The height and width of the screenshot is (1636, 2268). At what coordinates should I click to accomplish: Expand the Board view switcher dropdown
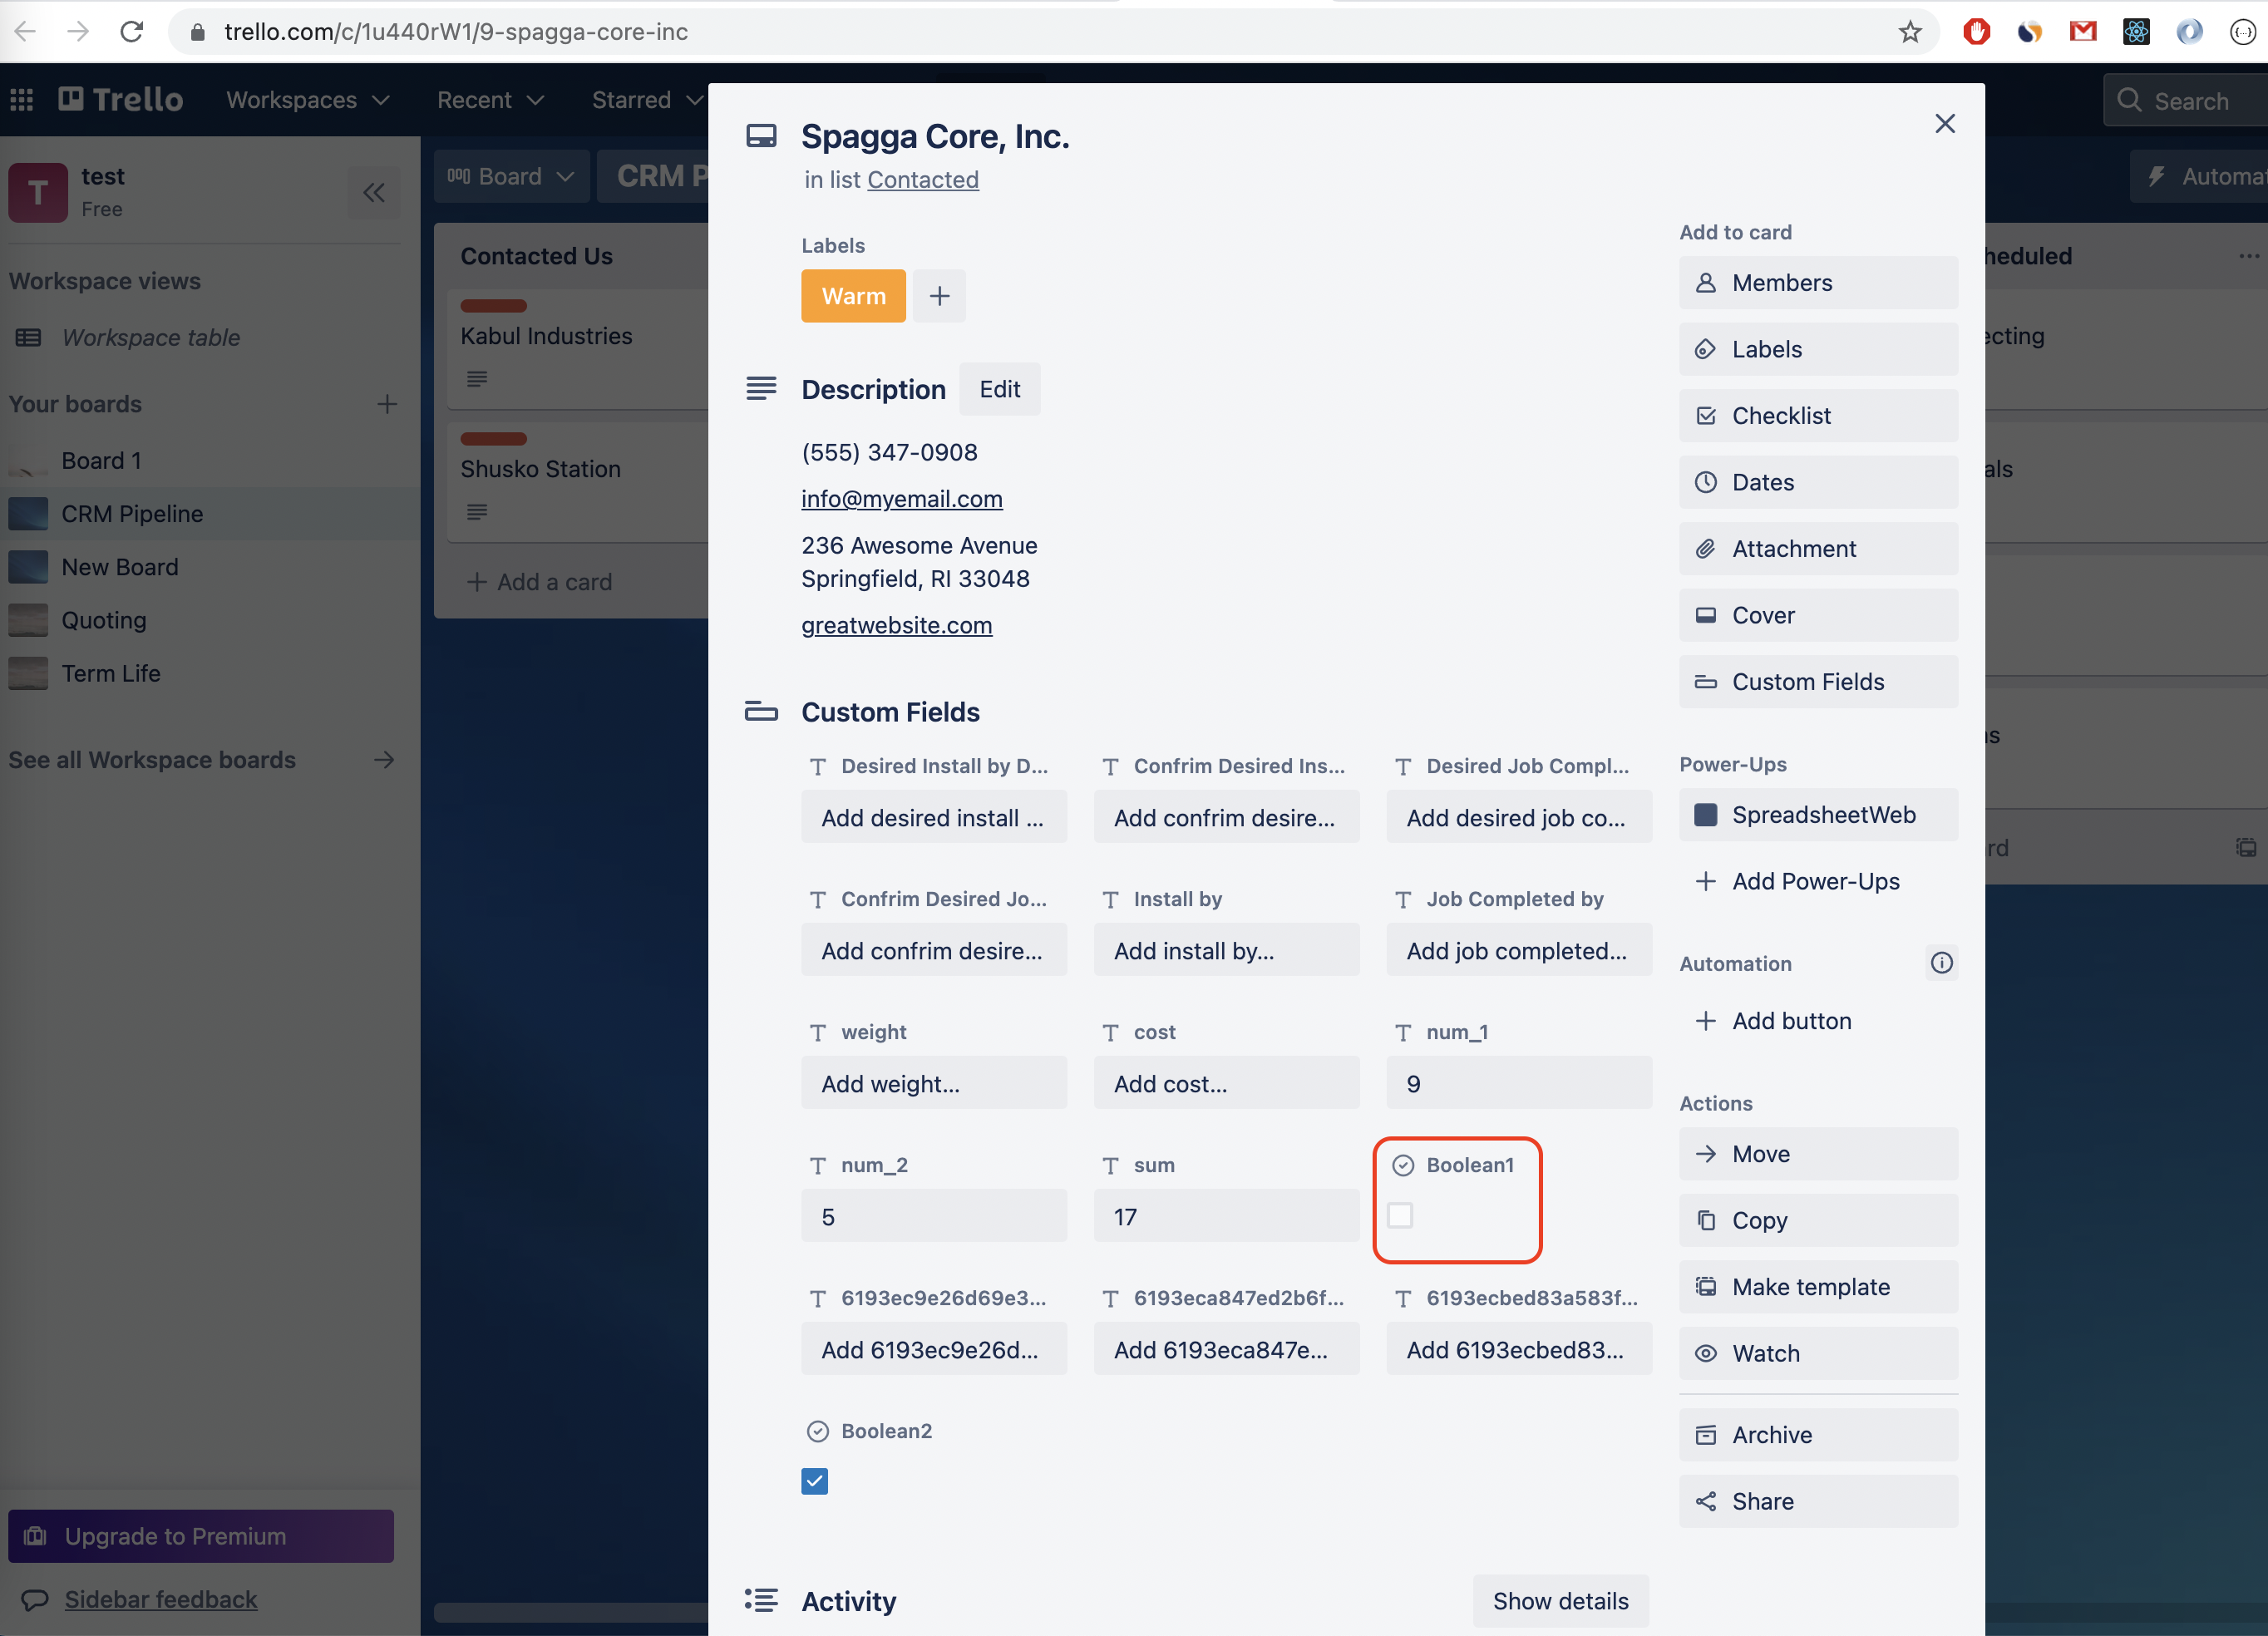pos(511,177)
